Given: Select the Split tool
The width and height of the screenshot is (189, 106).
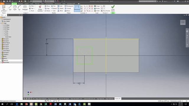Looking at the screenshot, I should pyautogui.click(x=53, y=11).
